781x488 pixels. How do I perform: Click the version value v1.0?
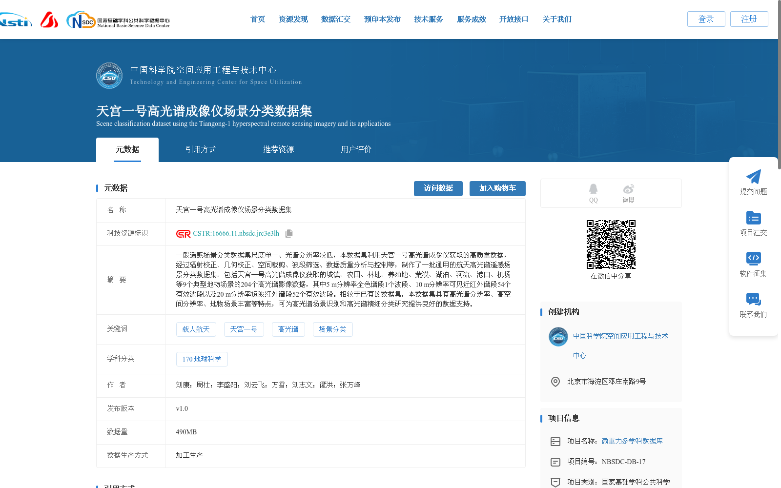pyautogui.click(x=182, y=409)
